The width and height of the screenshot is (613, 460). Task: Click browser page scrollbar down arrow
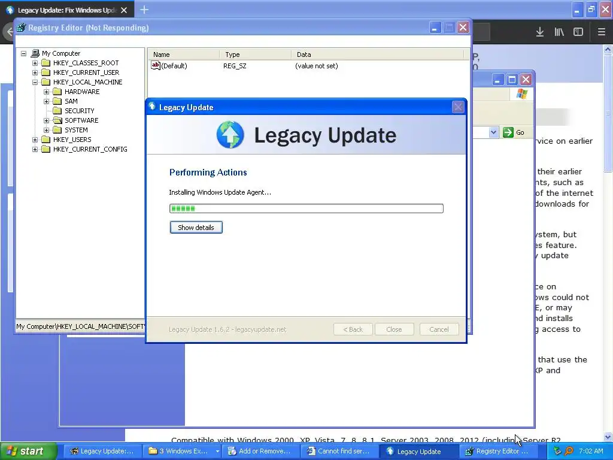(608, 437)
